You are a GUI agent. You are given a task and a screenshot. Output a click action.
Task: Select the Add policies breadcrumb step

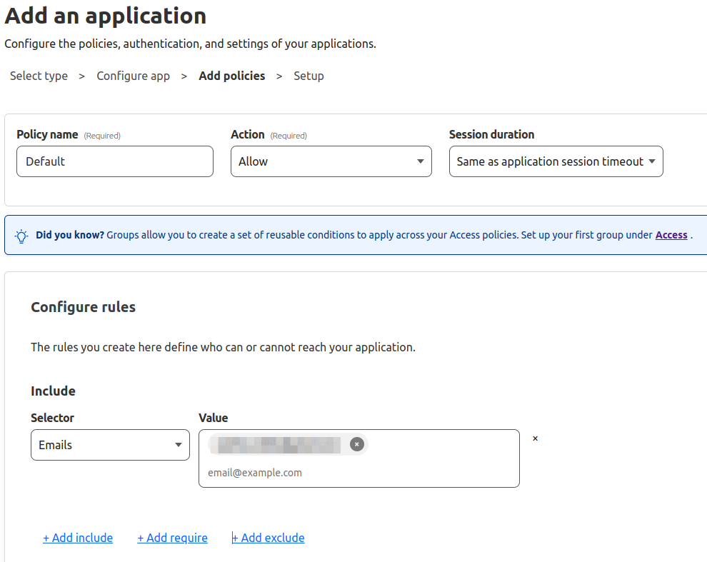(x=231, y=76)
